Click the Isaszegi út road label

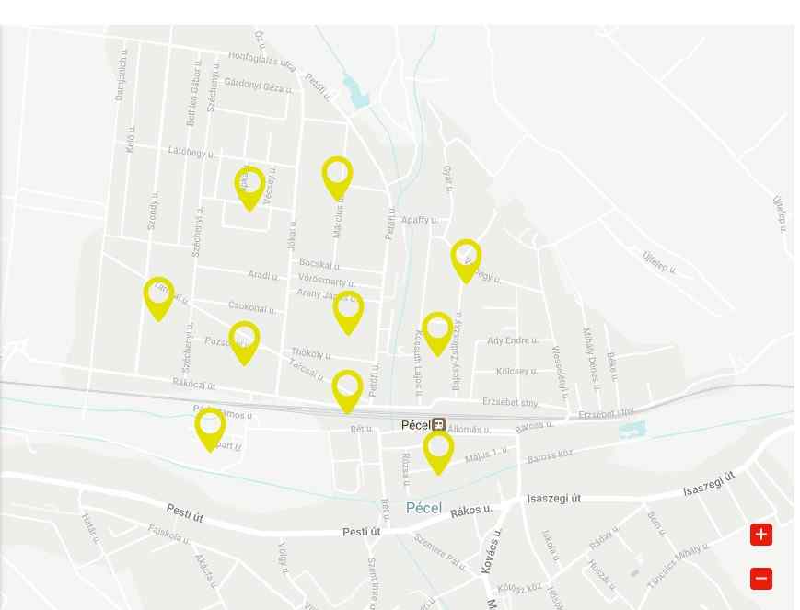click(553, 499)
